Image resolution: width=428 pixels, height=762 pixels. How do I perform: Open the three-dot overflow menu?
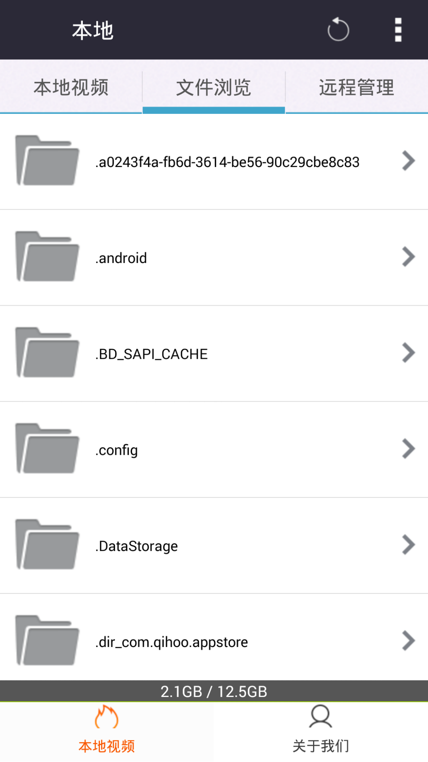pos(398,29)
